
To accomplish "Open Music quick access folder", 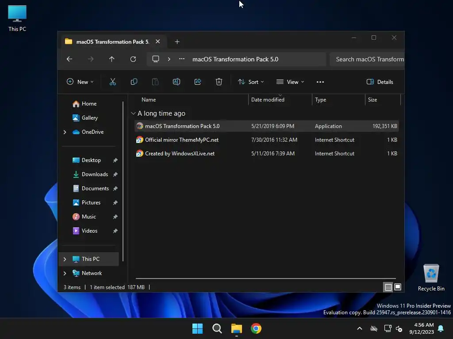I will 88,216.
